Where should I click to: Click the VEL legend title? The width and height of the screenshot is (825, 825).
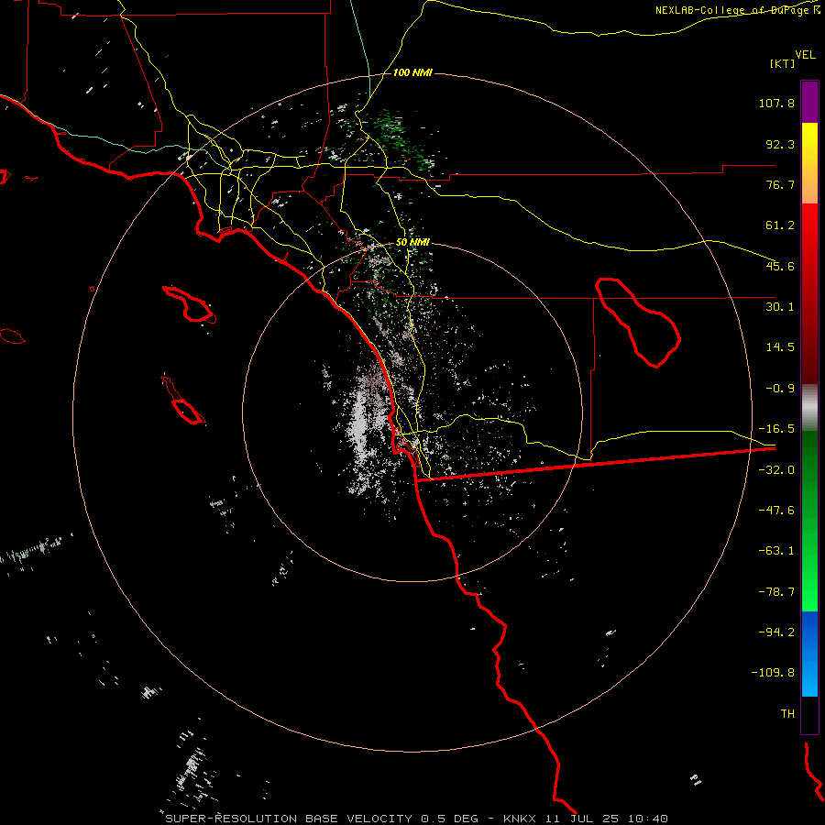(x=805, y=55)
